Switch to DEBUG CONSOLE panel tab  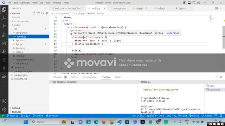tap(90, 77)
